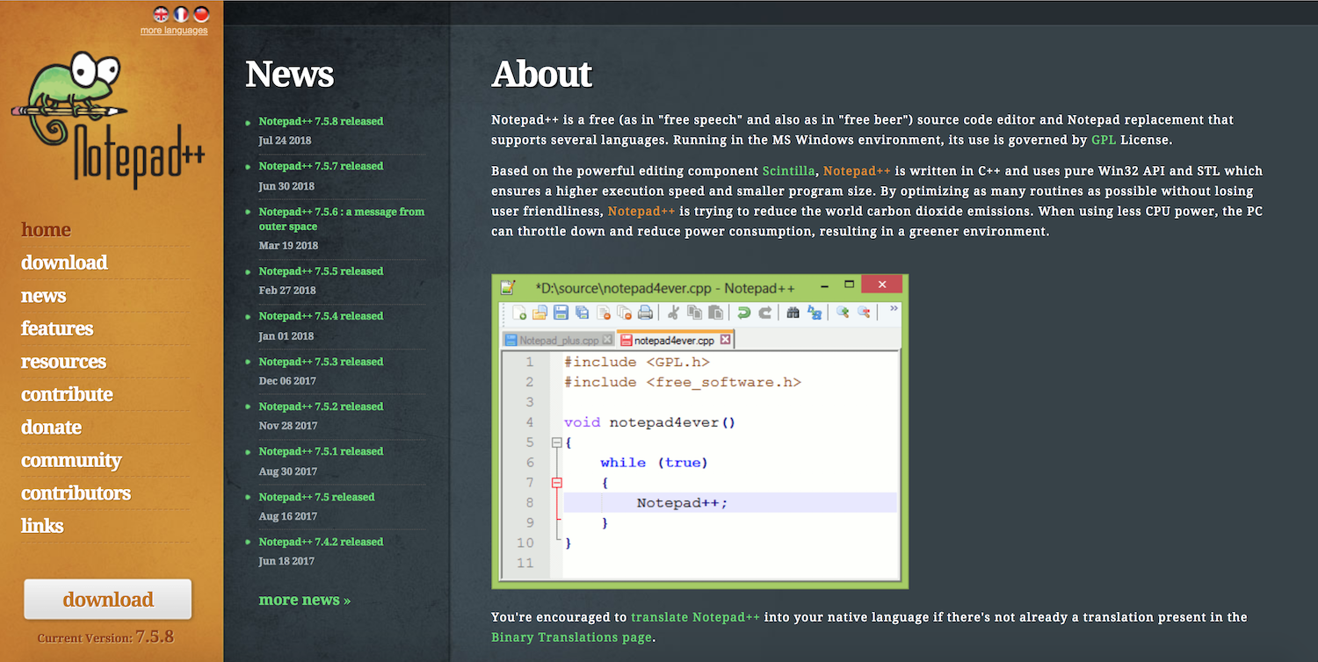Click the Copy icon in the screenshot toolbar
This screenshot has width=1318, height=662.
click(x=694, y=313)
